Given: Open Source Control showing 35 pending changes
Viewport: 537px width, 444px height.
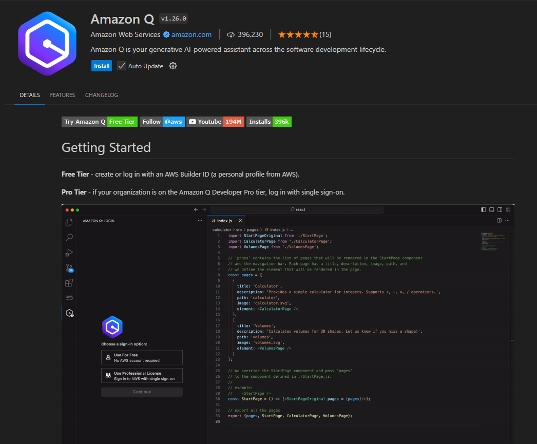Looking at the screenshot, I should (x=69, y=267).
